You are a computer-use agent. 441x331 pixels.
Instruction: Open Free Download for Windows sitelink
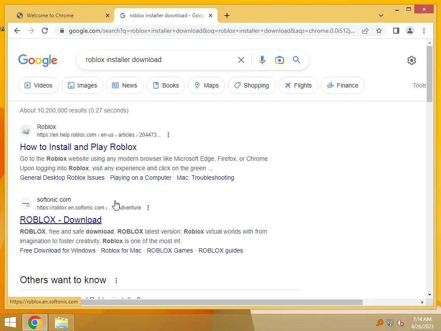[x=58, y=250]
